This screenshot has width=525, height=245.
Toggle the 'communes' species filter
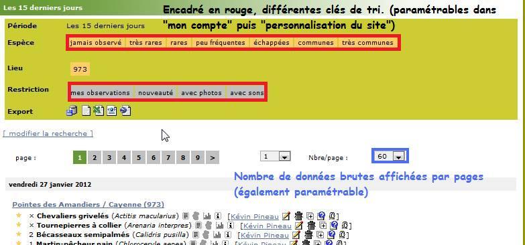tap(316, 42)
